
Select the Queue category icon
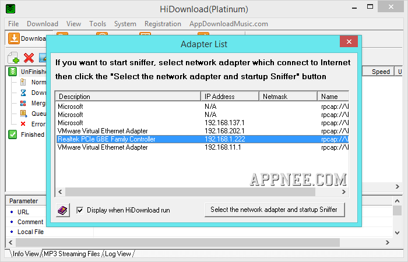pos(23,114)
